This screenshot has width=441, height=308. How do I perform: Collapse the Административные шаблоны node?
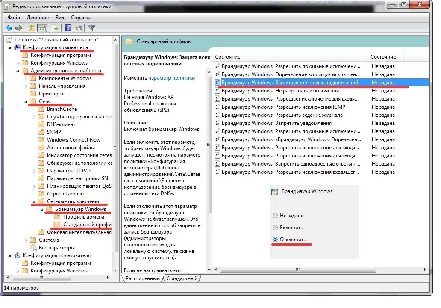coord(18,71)
